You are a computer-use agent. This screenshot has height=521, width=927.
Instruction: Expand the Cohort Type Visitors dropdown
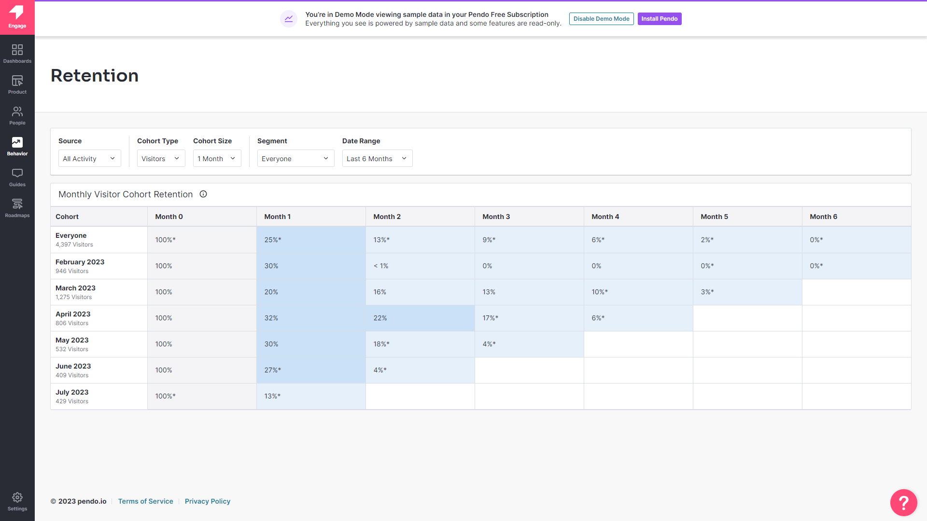(161, 158)
